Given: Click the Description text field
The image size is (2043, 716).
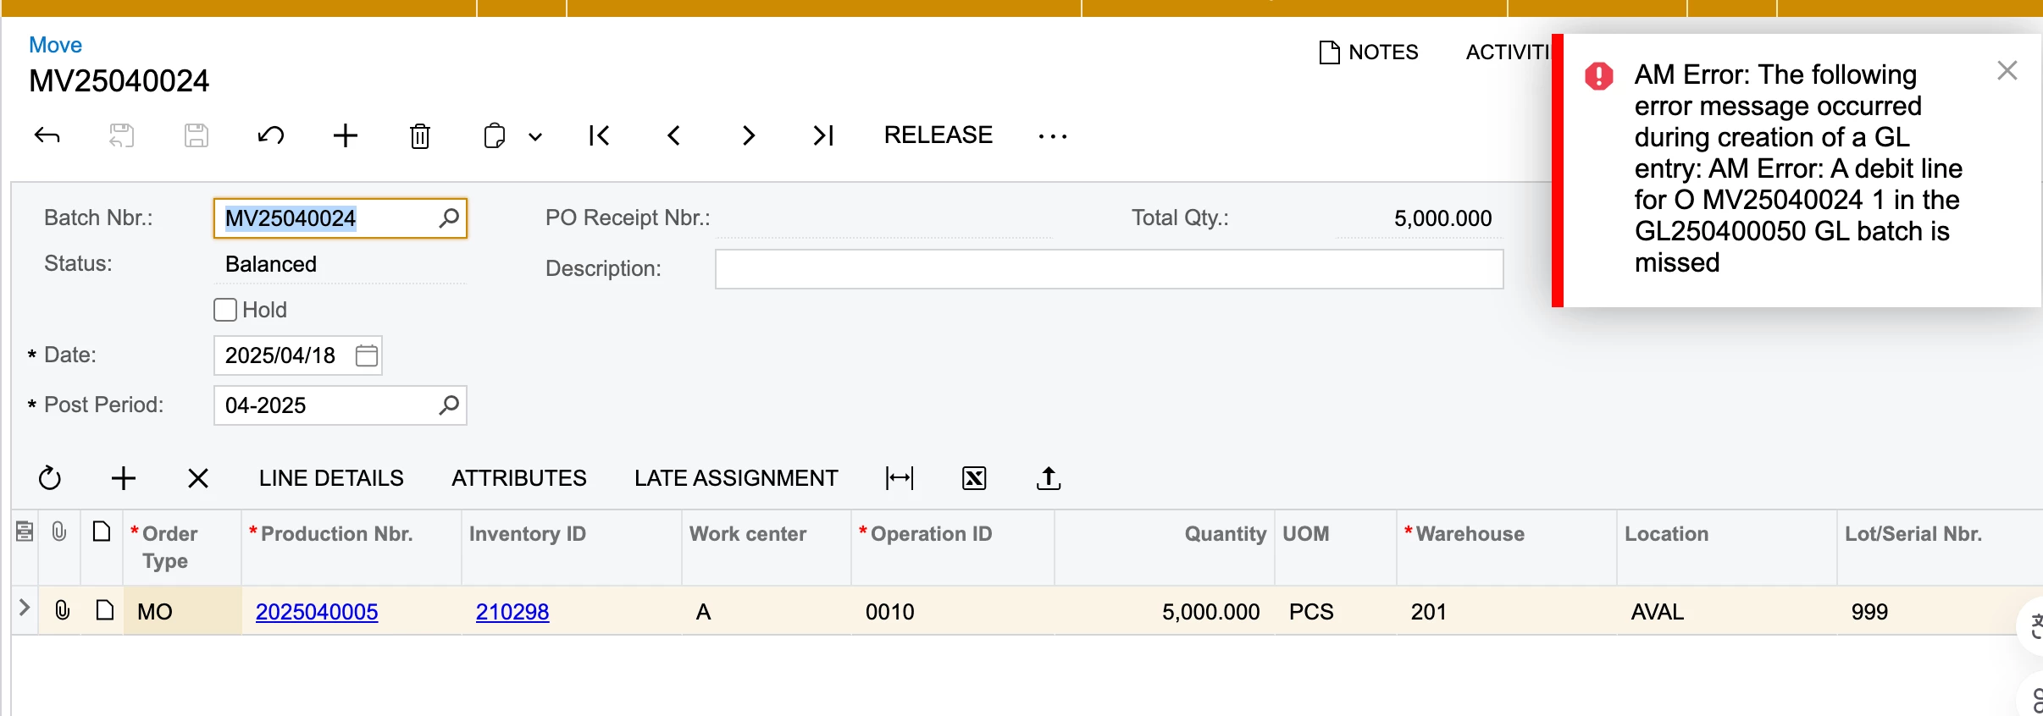Looking at the screenshot, I should pos(1110,269).
